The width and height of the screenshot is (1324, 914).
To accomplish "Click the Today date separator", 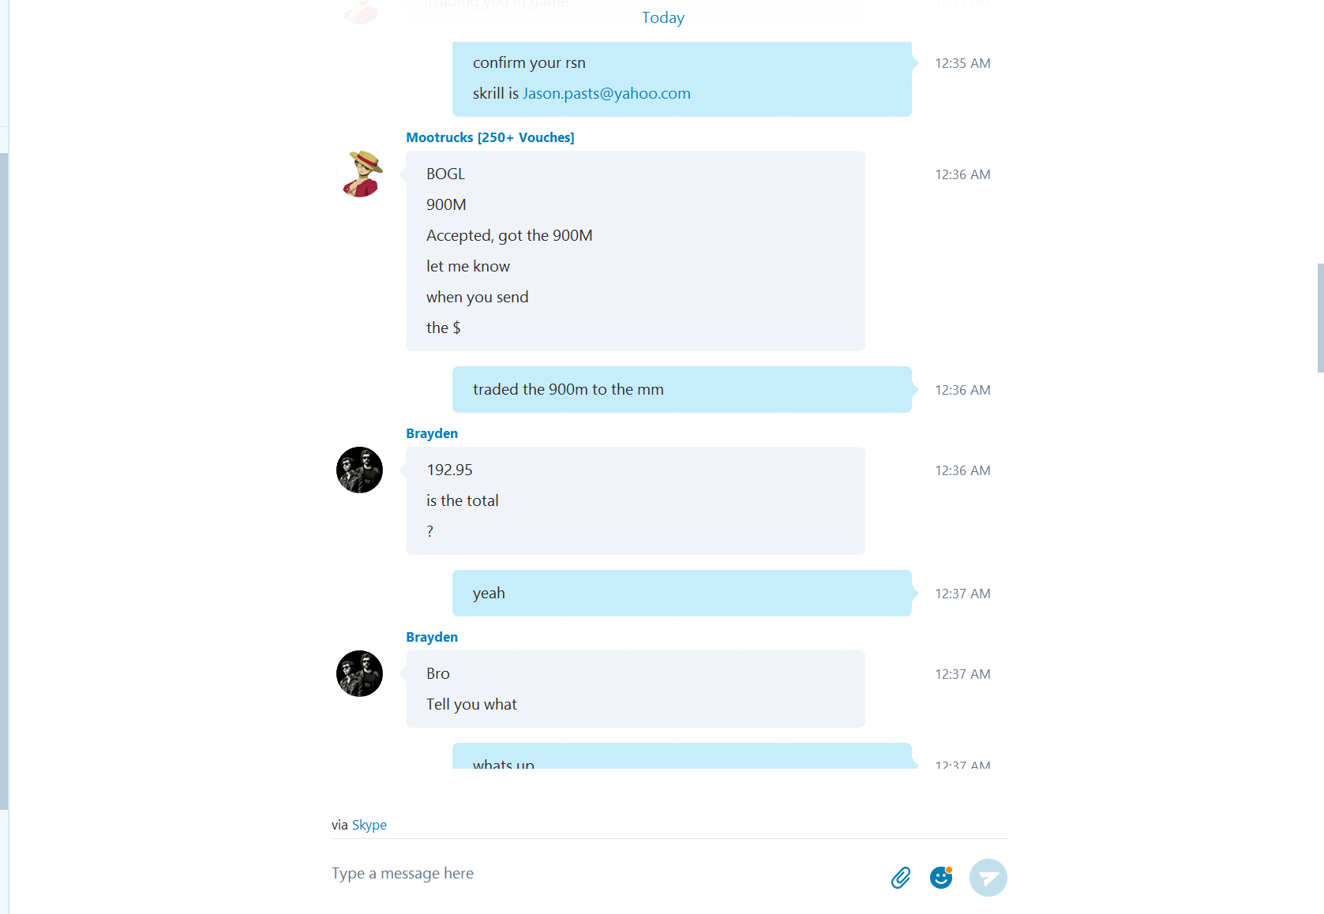I will pos(663,17).
